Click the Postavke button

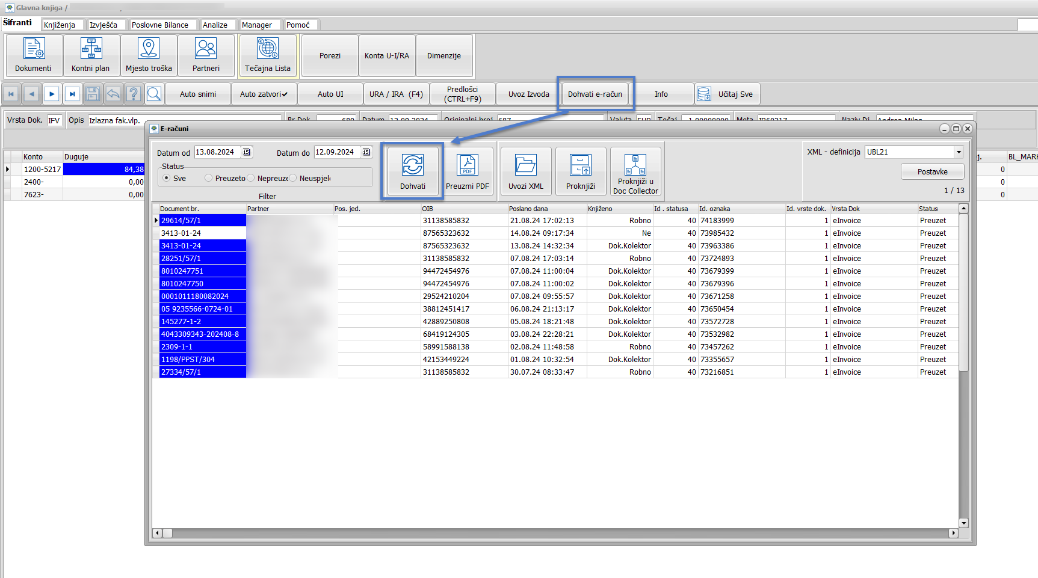click(x=933, y=171)
